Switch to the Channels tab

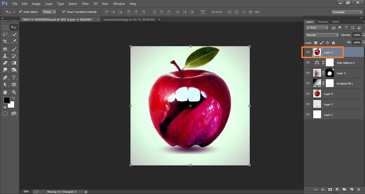coord(323,22)
